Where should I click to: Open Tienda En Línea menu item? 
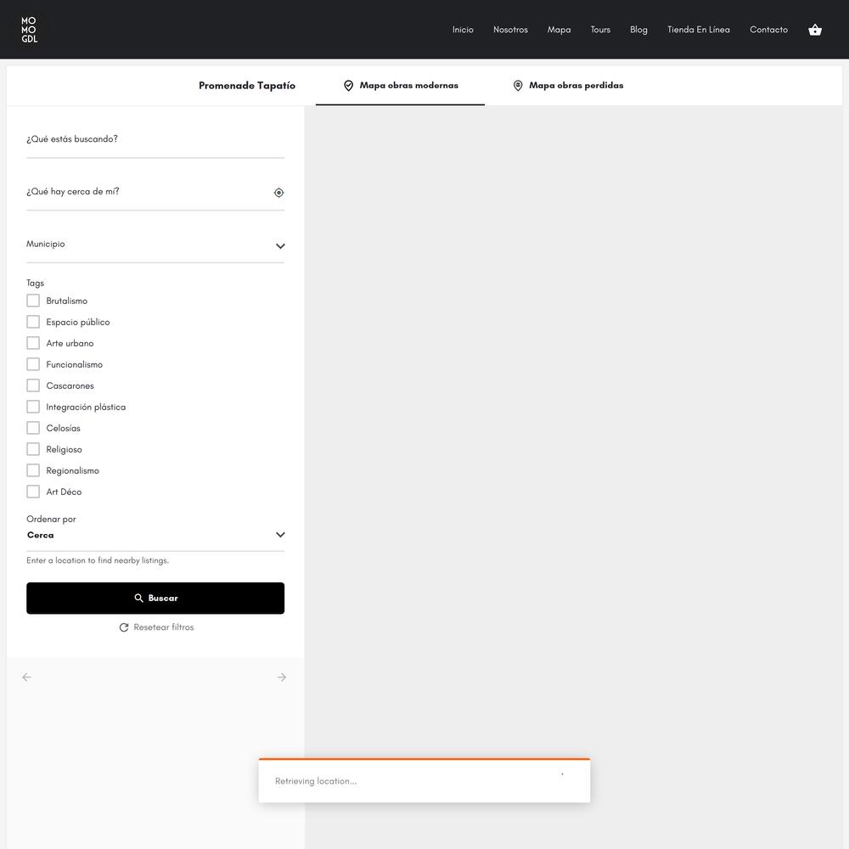[699, 30]
